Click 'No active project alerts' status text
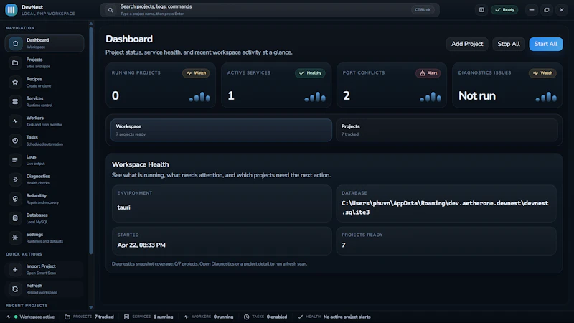This screenshot has height=323, width=574. [347, 317]
